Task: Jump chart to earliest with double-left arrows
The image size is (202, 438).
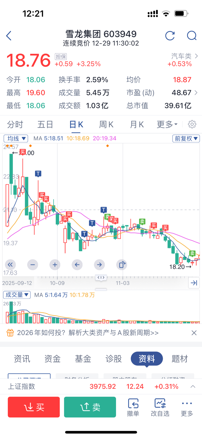Action: tap(10, 264)
